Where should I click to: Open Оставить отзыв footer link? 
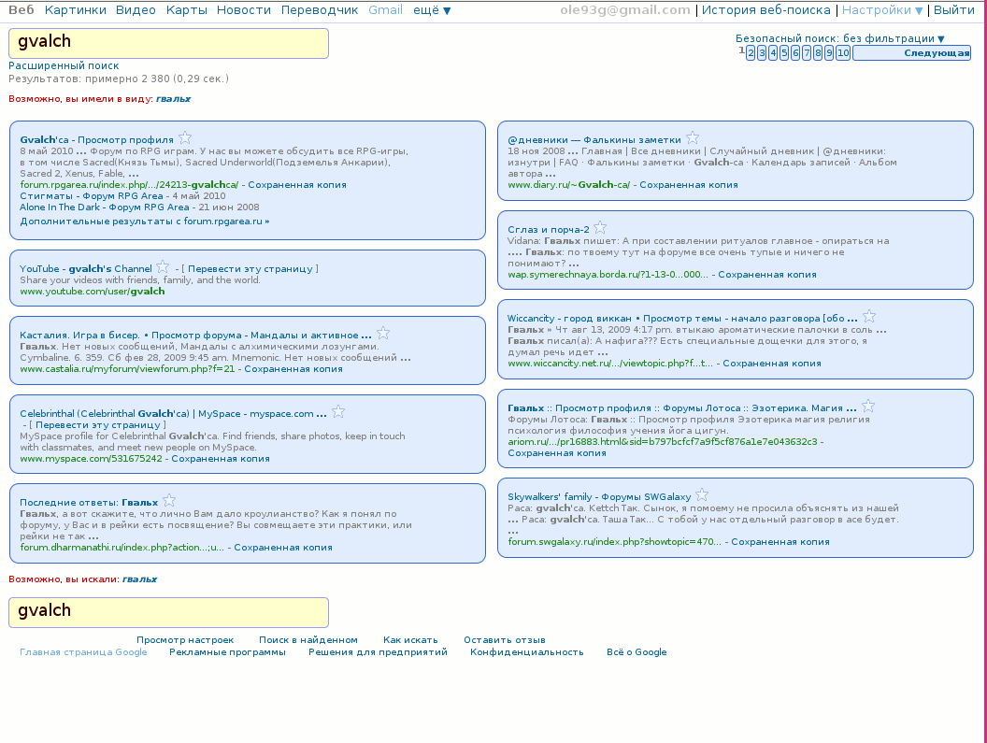(x=505, y=640)
